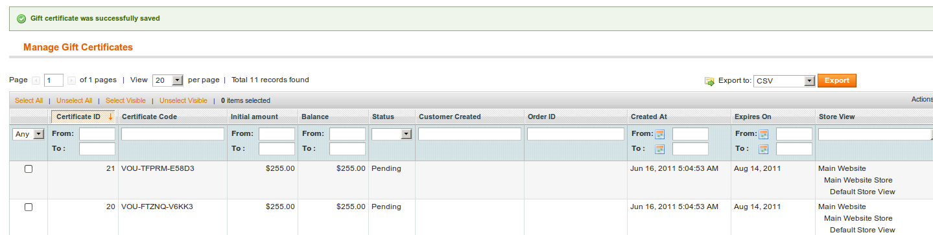Click the export icon beside Export to
933x235 pixels.
pyautogui.click(x=709, y=81)
